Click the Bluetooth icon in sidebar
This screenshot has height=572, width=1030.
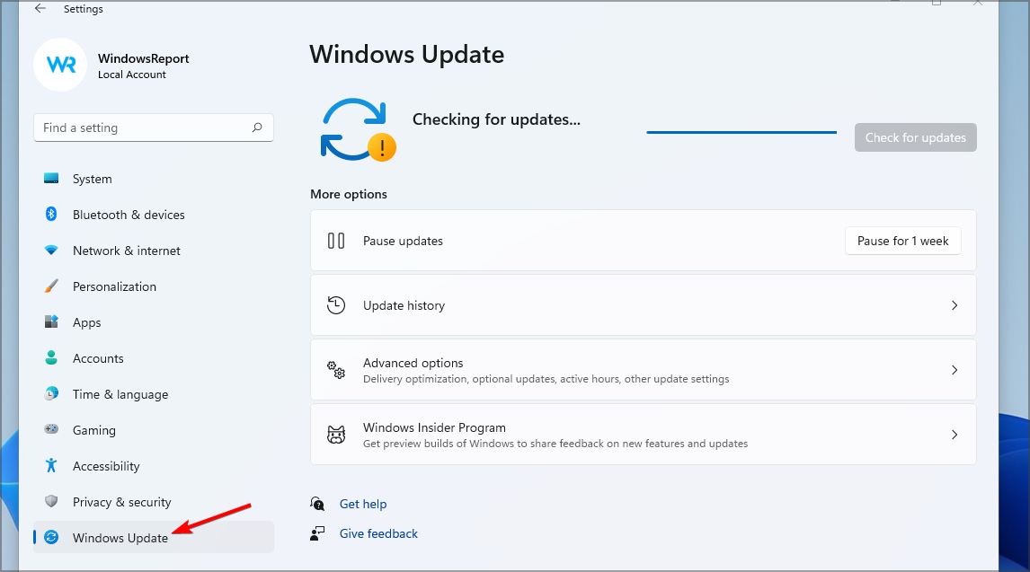tap(51, 214)
